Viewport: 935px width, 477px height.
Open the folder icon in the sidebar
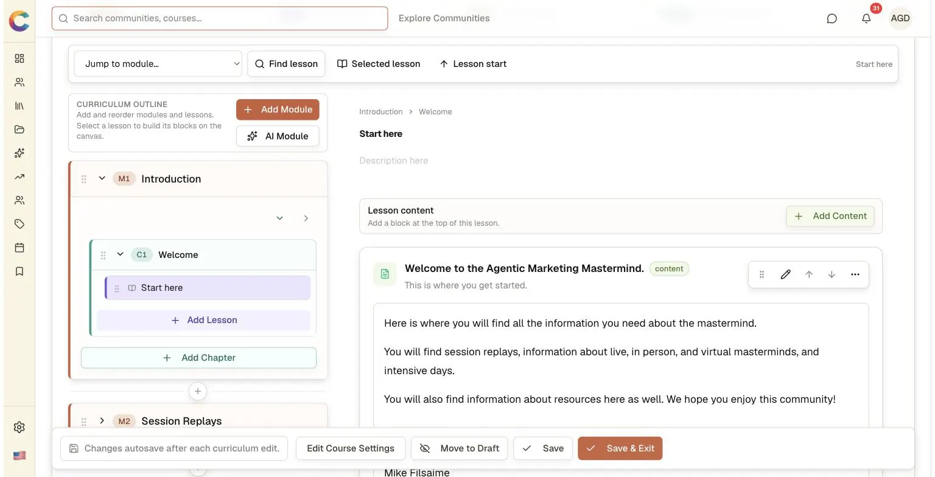tap(19, 130)
